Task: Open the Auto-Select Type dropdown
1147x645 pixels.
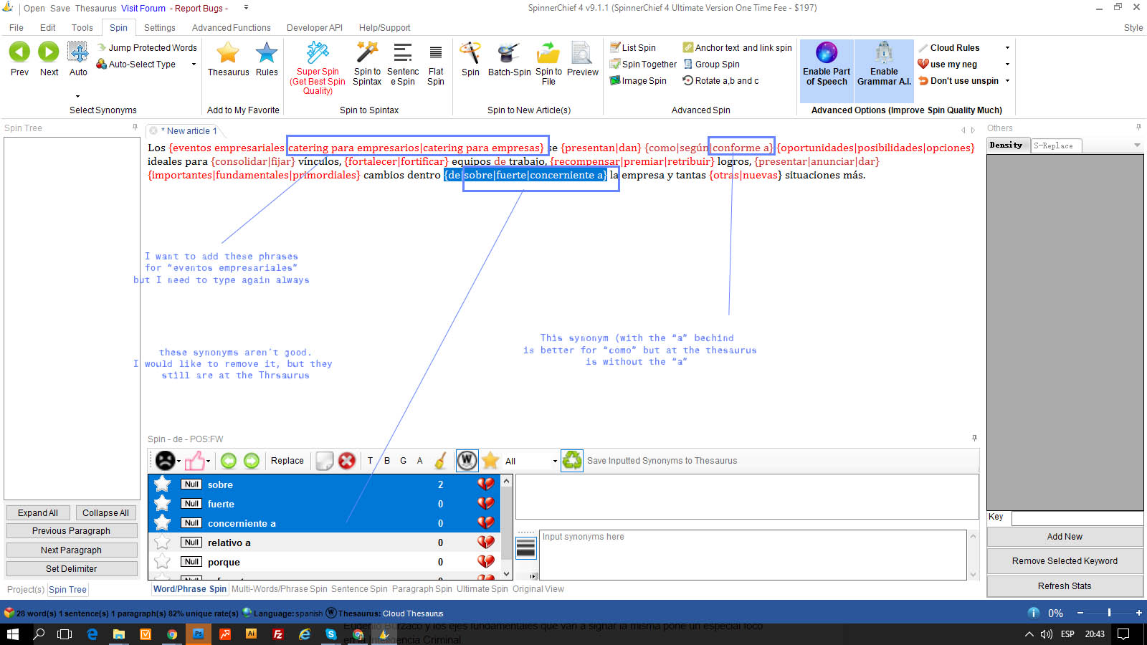Action: point(194,64)
